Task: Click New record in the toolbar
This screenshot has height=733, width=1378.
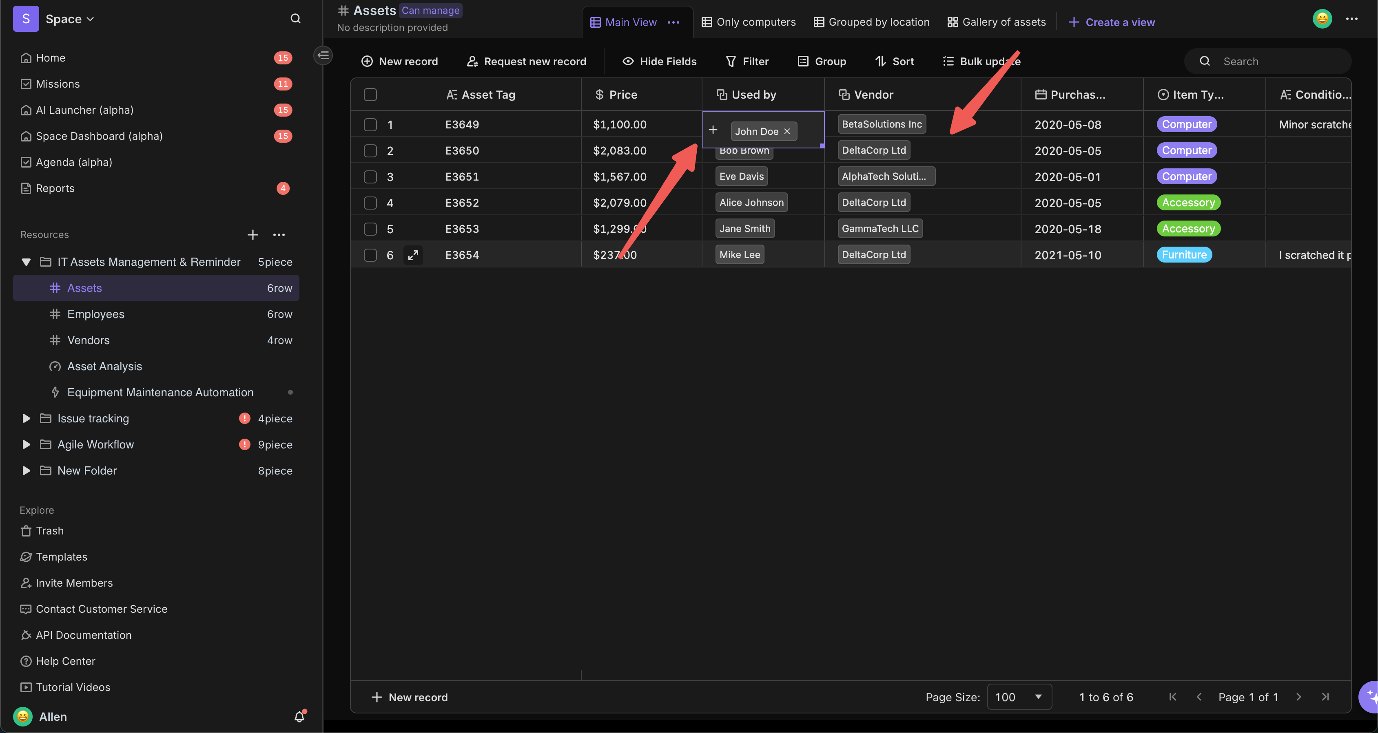Action: click(399, 62)
